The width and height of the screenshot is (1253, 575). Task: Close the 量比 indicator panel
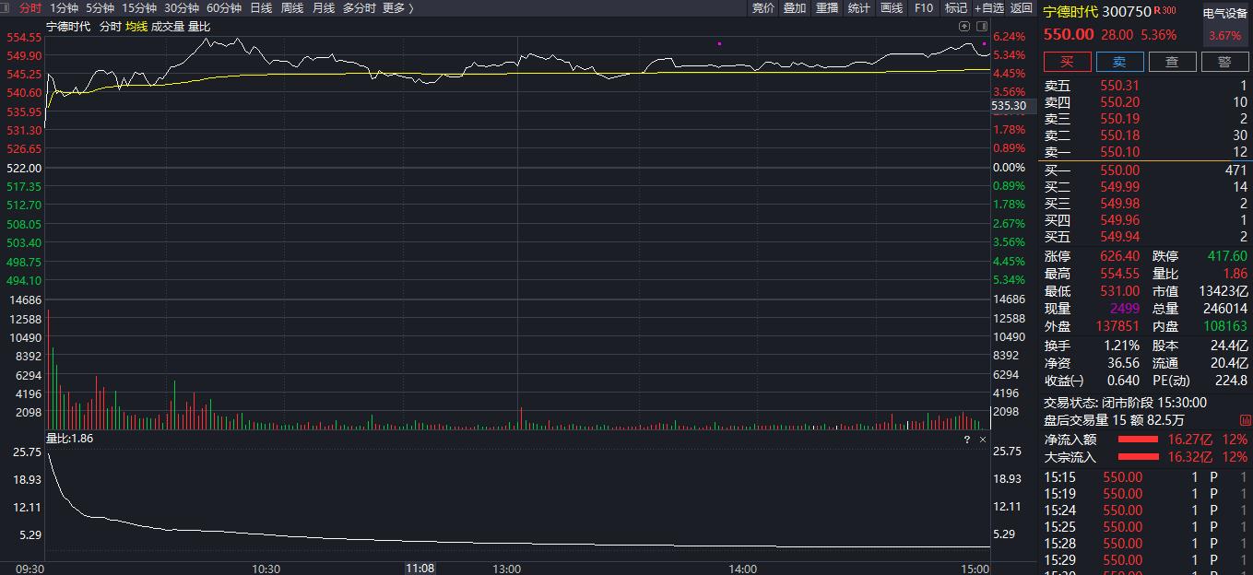[983, 440]
